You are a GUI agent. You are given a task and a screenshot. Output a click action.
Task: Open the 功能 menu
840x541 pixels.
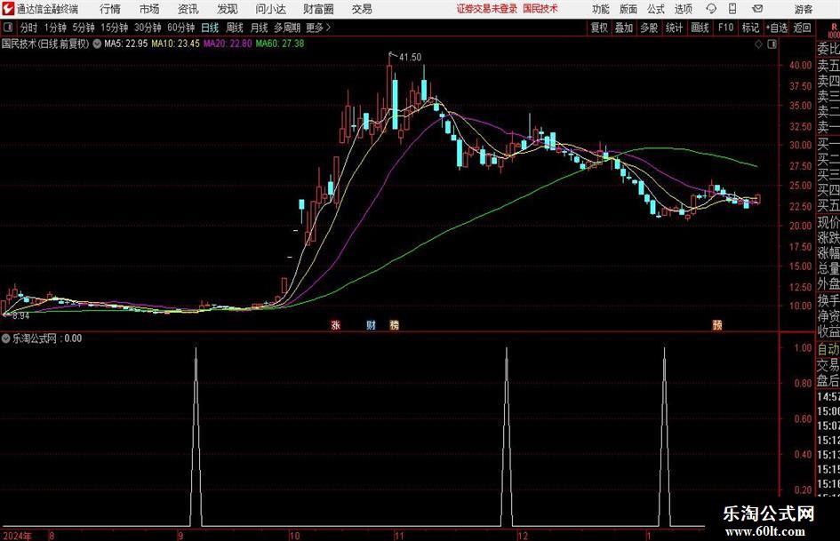point(601,9)
